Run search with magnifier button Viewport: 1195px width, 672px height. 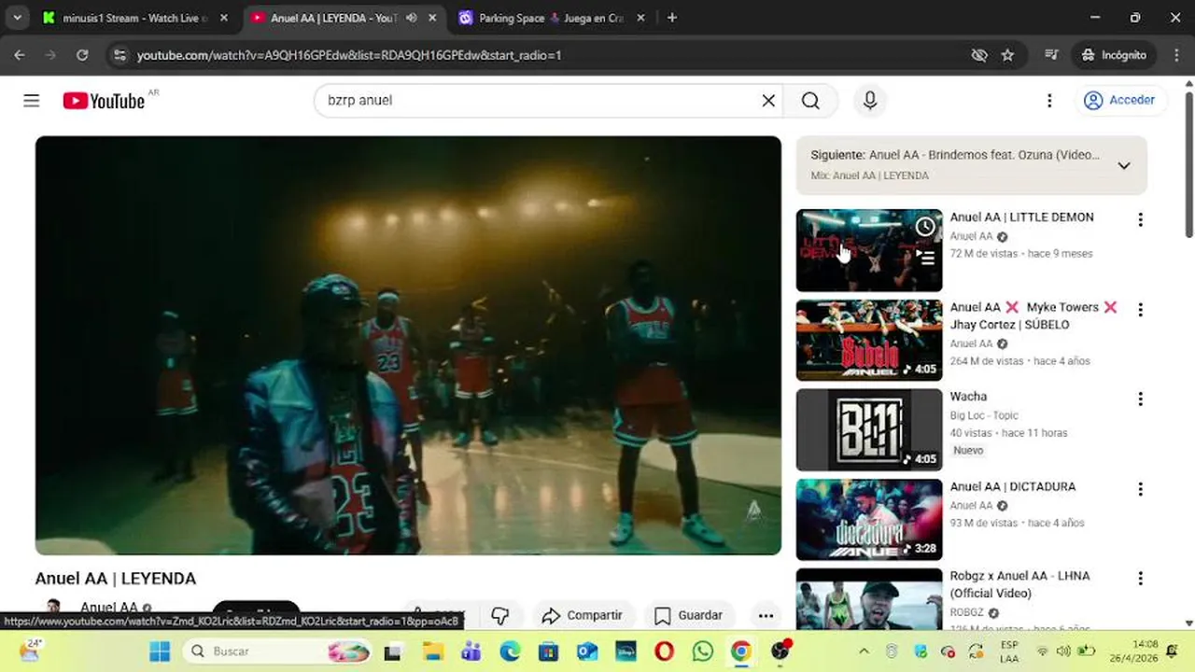pyautogui.click(x=810, y=101)
